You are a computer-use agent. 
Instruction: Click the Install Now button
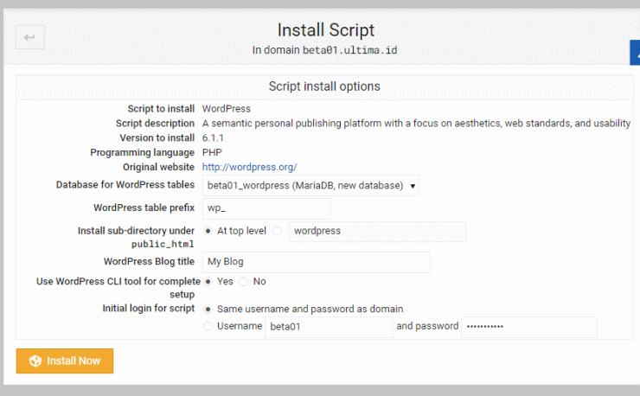point(65,361)
